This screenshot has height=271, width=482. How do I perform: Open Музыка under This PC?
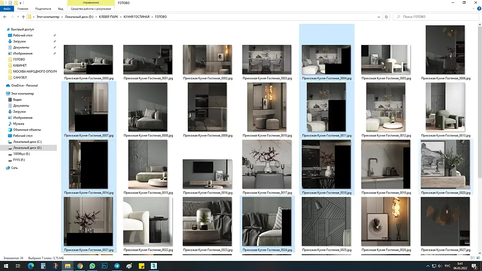tap(18, 124)
